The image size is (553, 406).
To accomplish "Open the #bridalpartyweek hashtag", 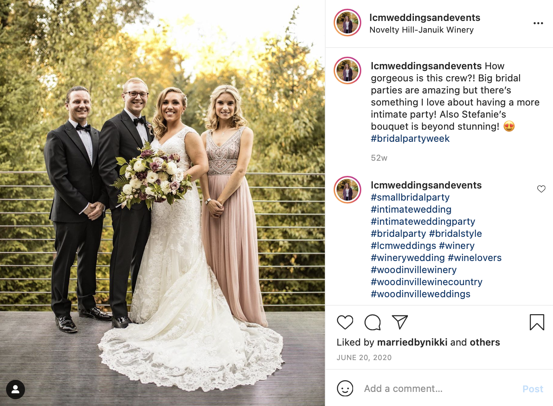I will pos(410,139).
